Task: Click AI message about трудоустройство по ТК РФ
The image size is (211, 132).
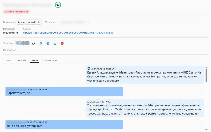Action: tap(145, 108)
